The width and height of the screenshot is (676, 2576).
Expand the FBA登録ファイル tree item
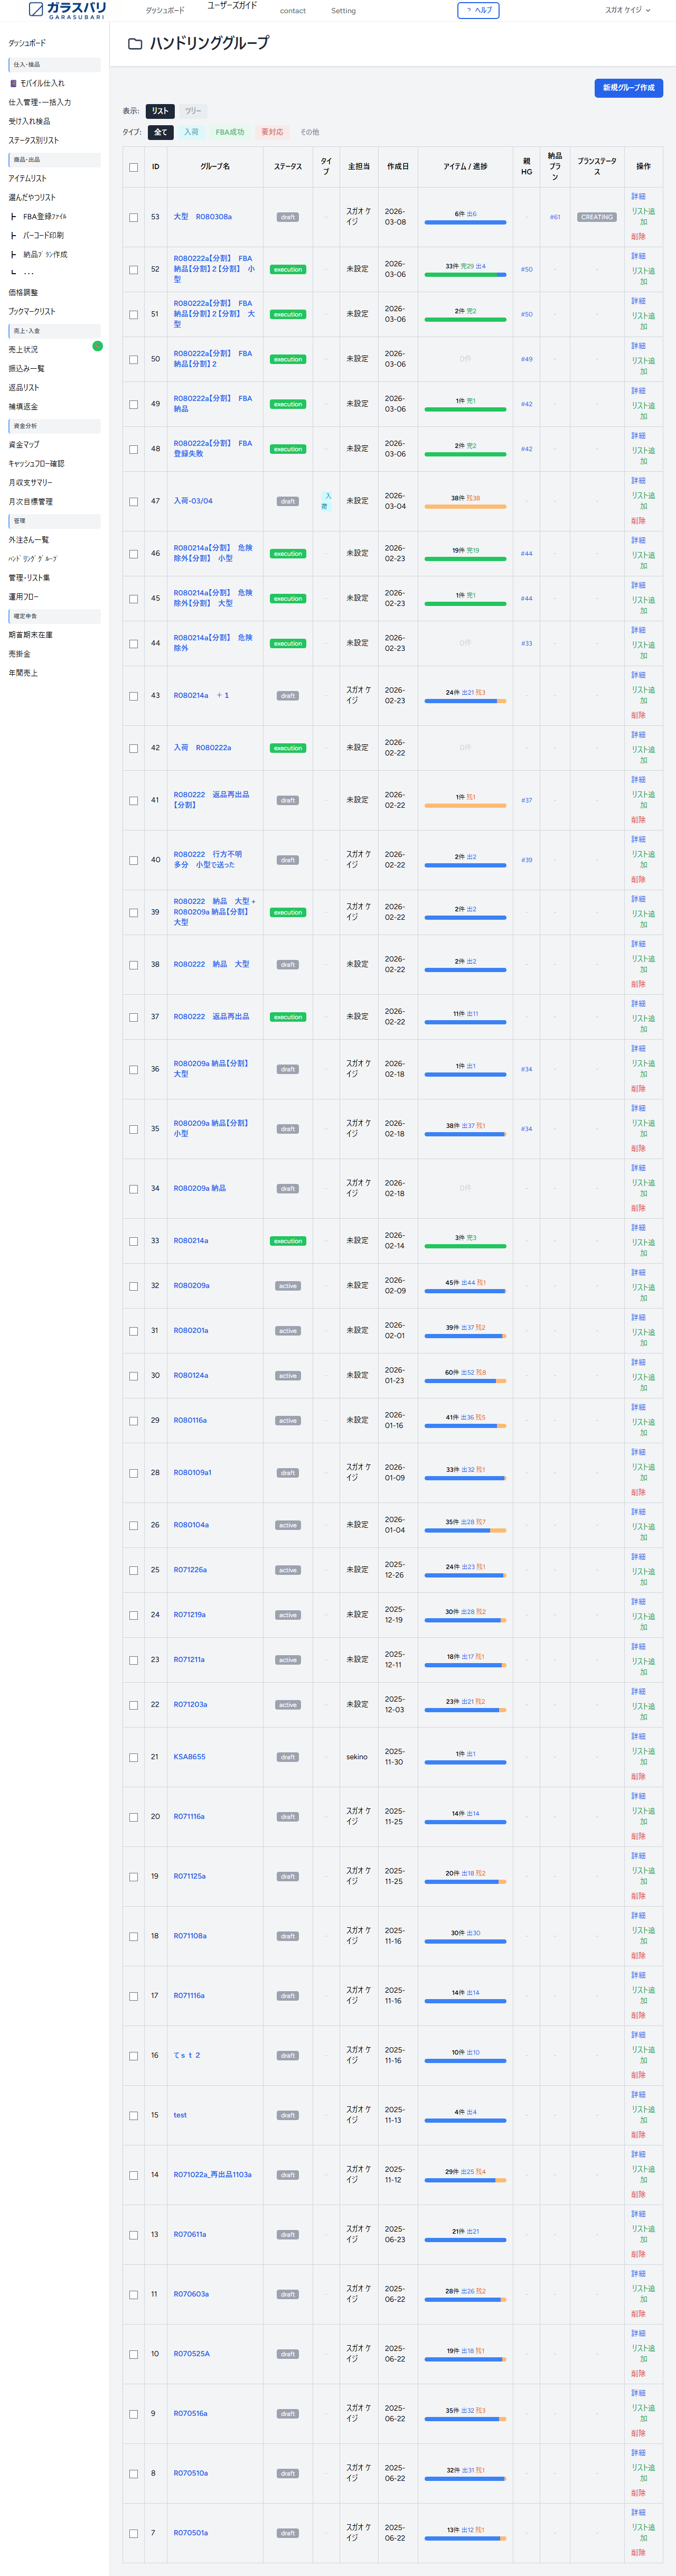(44, 216)
